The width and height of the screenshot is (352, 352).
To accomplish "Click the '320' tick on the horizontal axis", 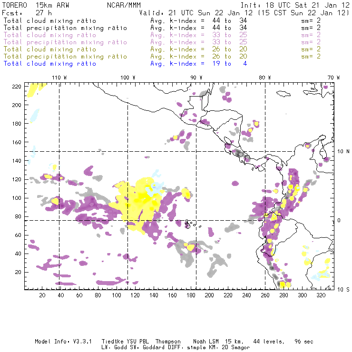I will tap(321, 295).
